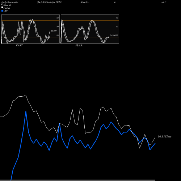This screenshot has width=181, height=181.
Task: Click the 50 axis label in FULL chart
Action: (117, 26)
